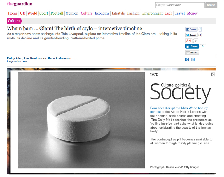Click the Facebook Share button
The width and height of the screenshot is (224, 177).
[191, 29]
